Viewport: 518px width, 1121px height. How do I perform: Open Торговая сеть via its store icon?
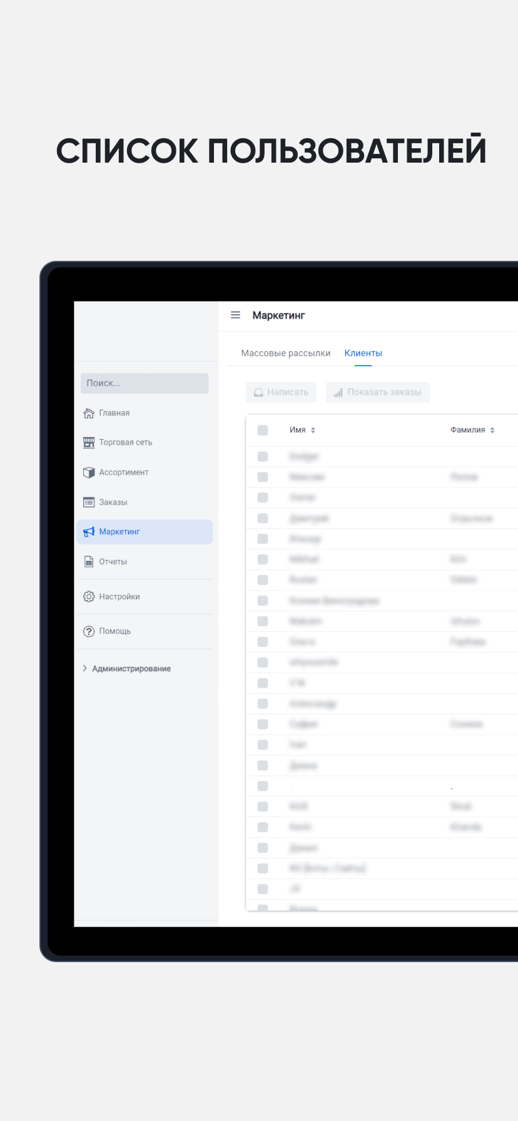[89, 443]
